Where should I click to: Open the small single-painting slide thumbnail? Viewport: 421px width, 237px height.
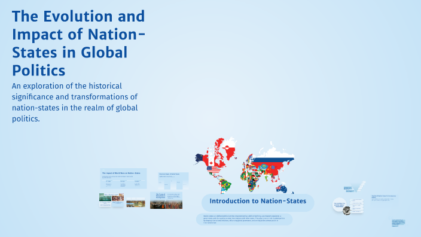coord(136,202)
